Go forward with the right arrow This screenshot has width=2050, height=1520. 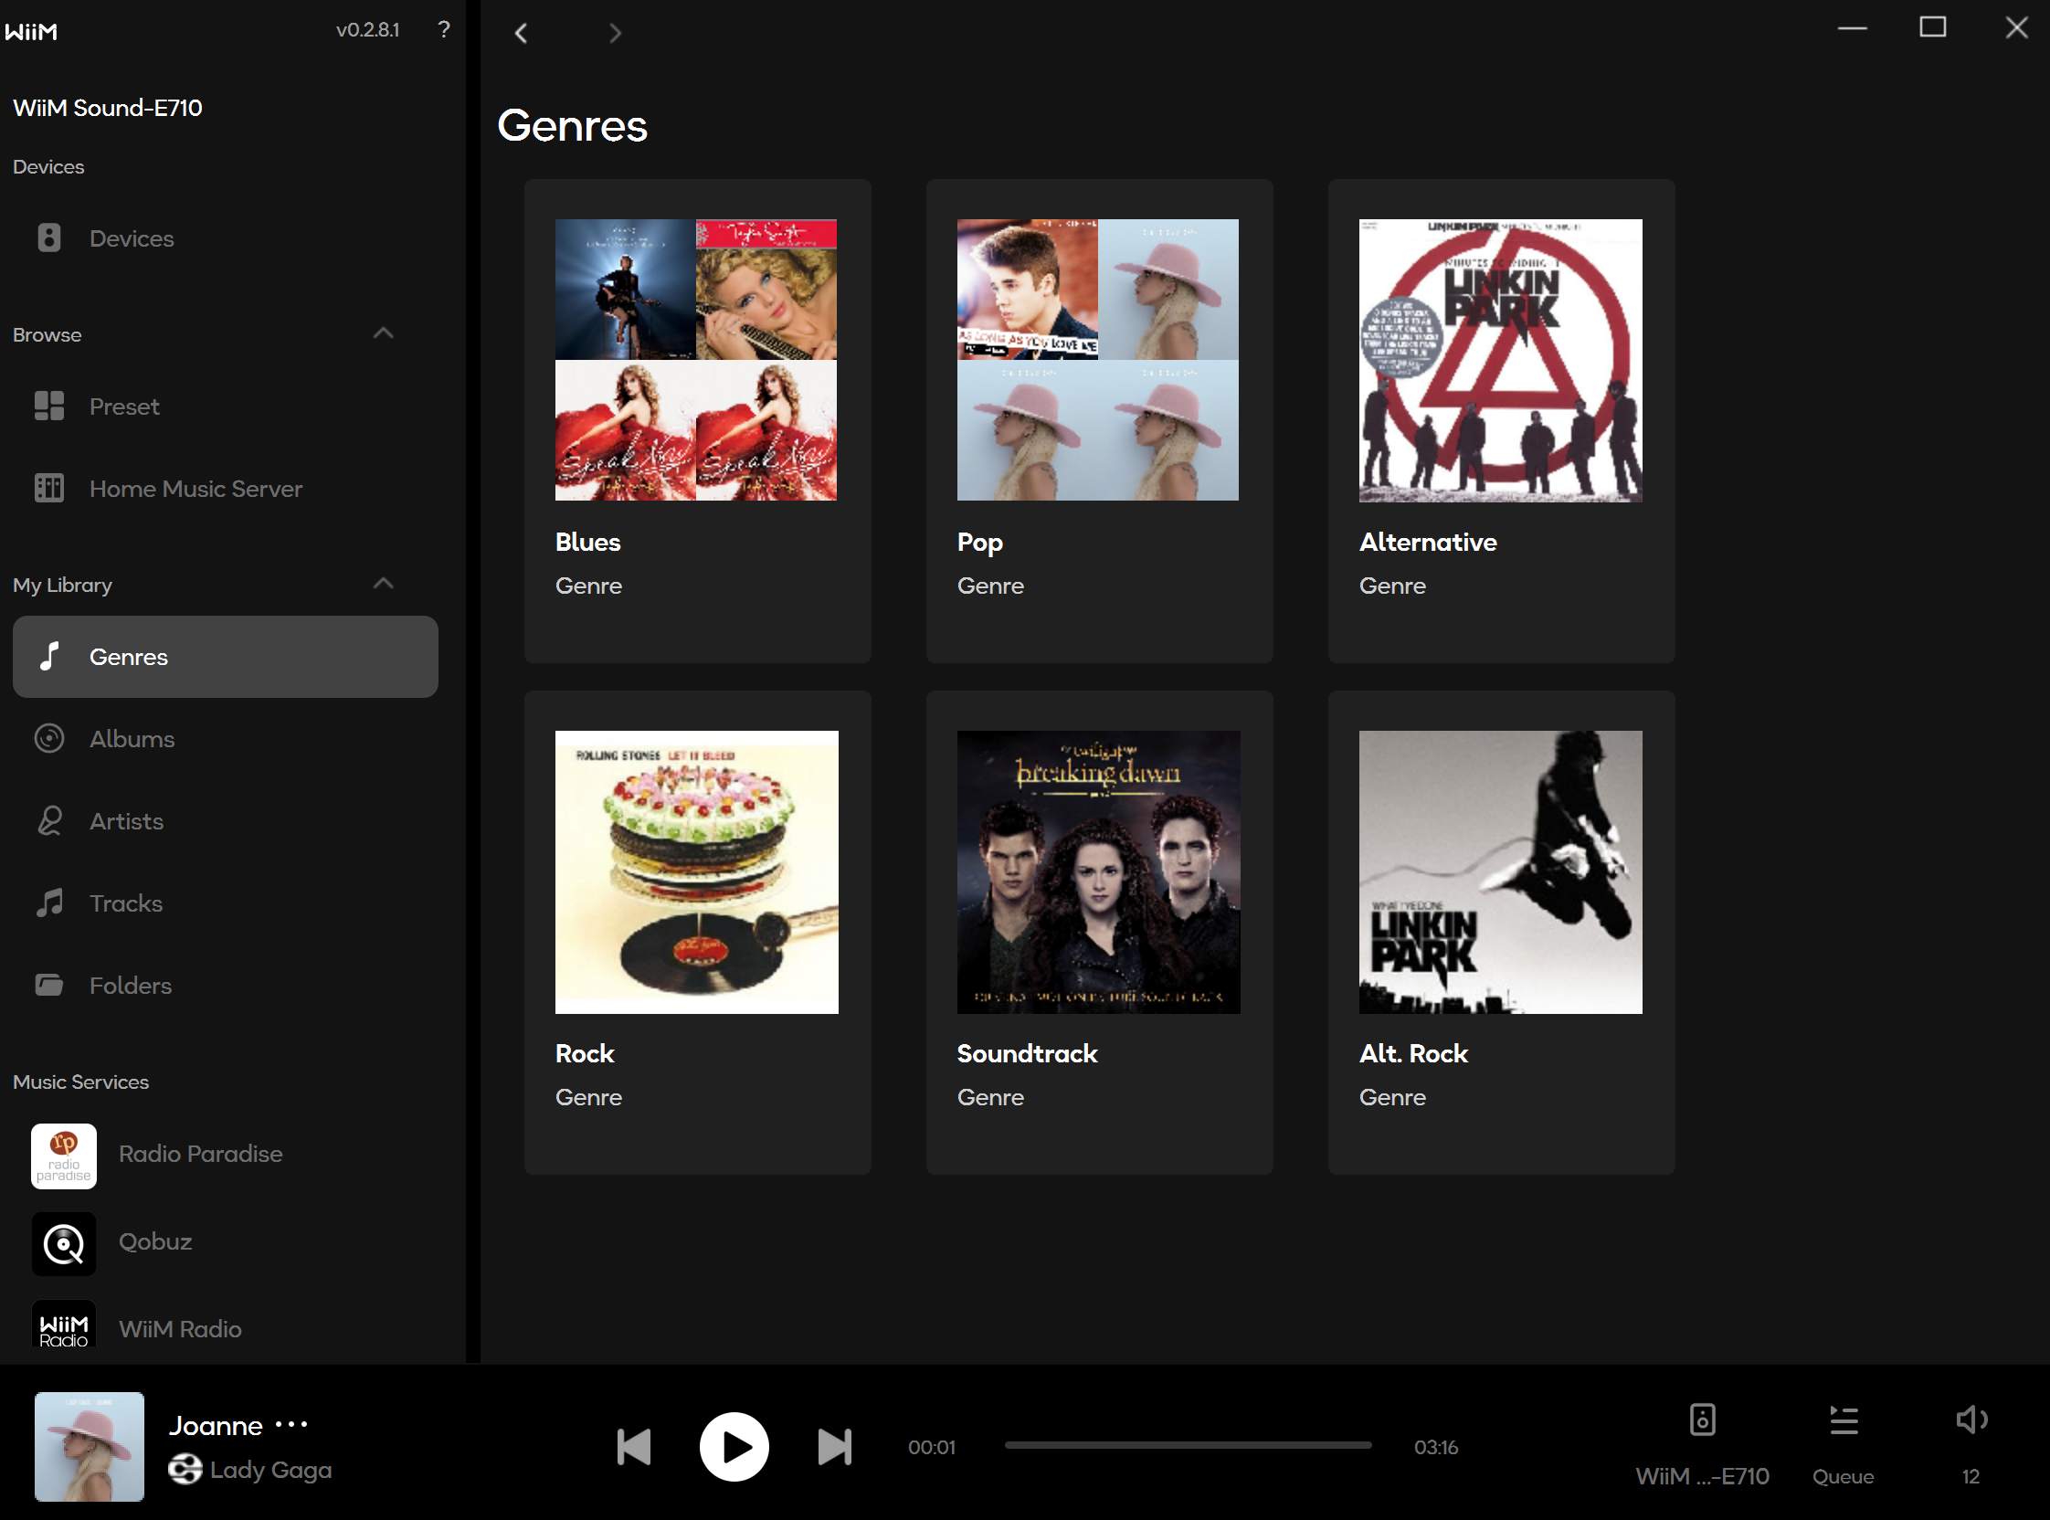pos(615,33)
